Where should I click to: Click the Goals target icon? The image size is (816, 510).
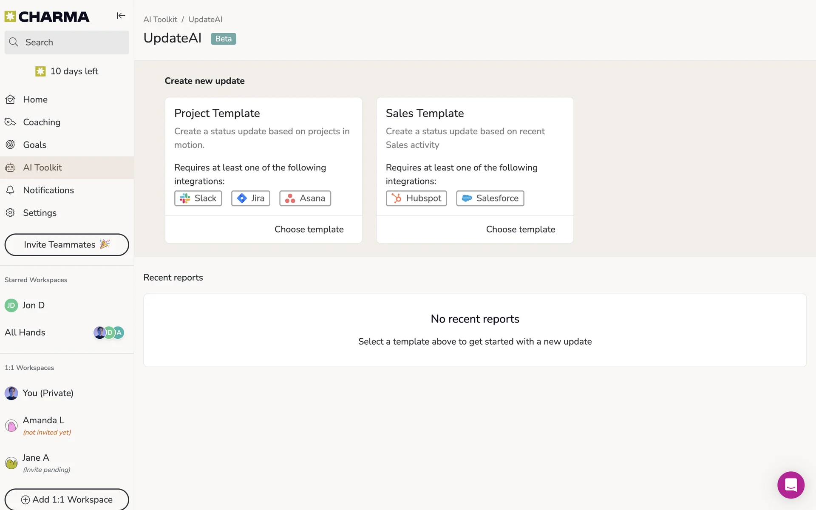pyautogui.click(x=10, y=144)
